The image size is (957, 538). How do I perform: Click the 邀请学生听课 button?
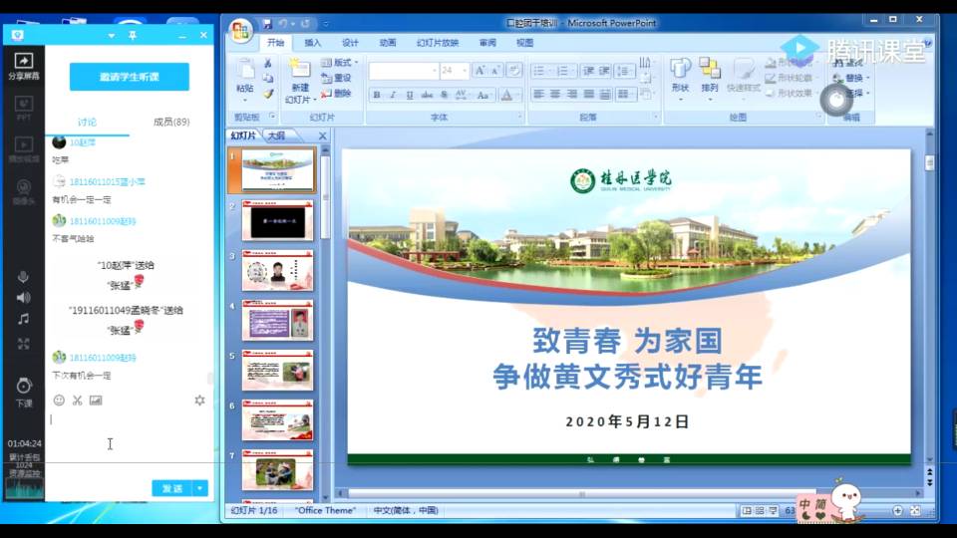tap(130, 77)
